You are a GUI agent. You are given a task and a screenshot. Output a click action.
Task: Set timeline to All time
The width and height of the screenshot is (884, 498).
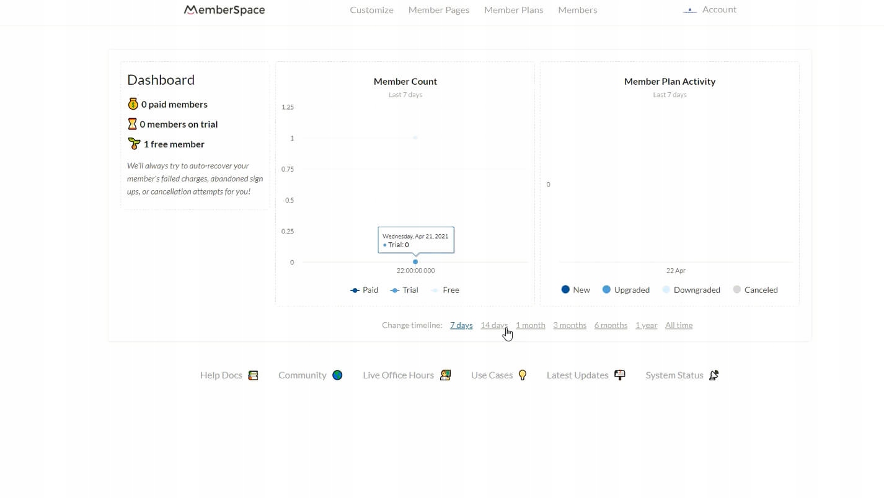pyautogui.click(x=679, y=325)
